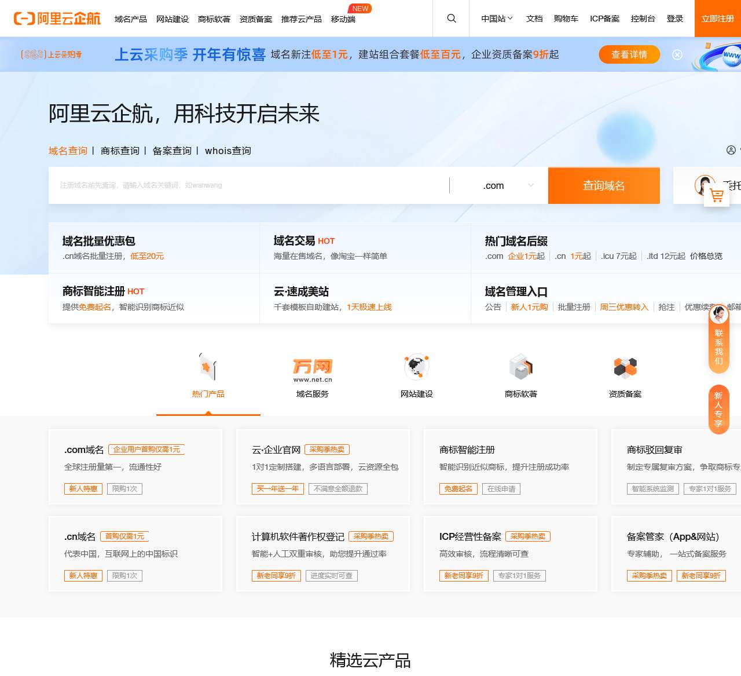
Task: Open the 域名交易 HOT block
Action: [x=365, y=248]
